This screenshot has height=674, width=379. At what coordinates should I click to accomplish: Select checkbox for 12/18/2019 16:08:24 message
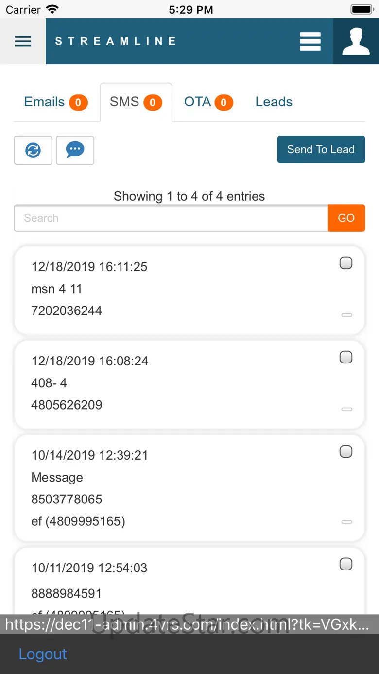(345, 357)
